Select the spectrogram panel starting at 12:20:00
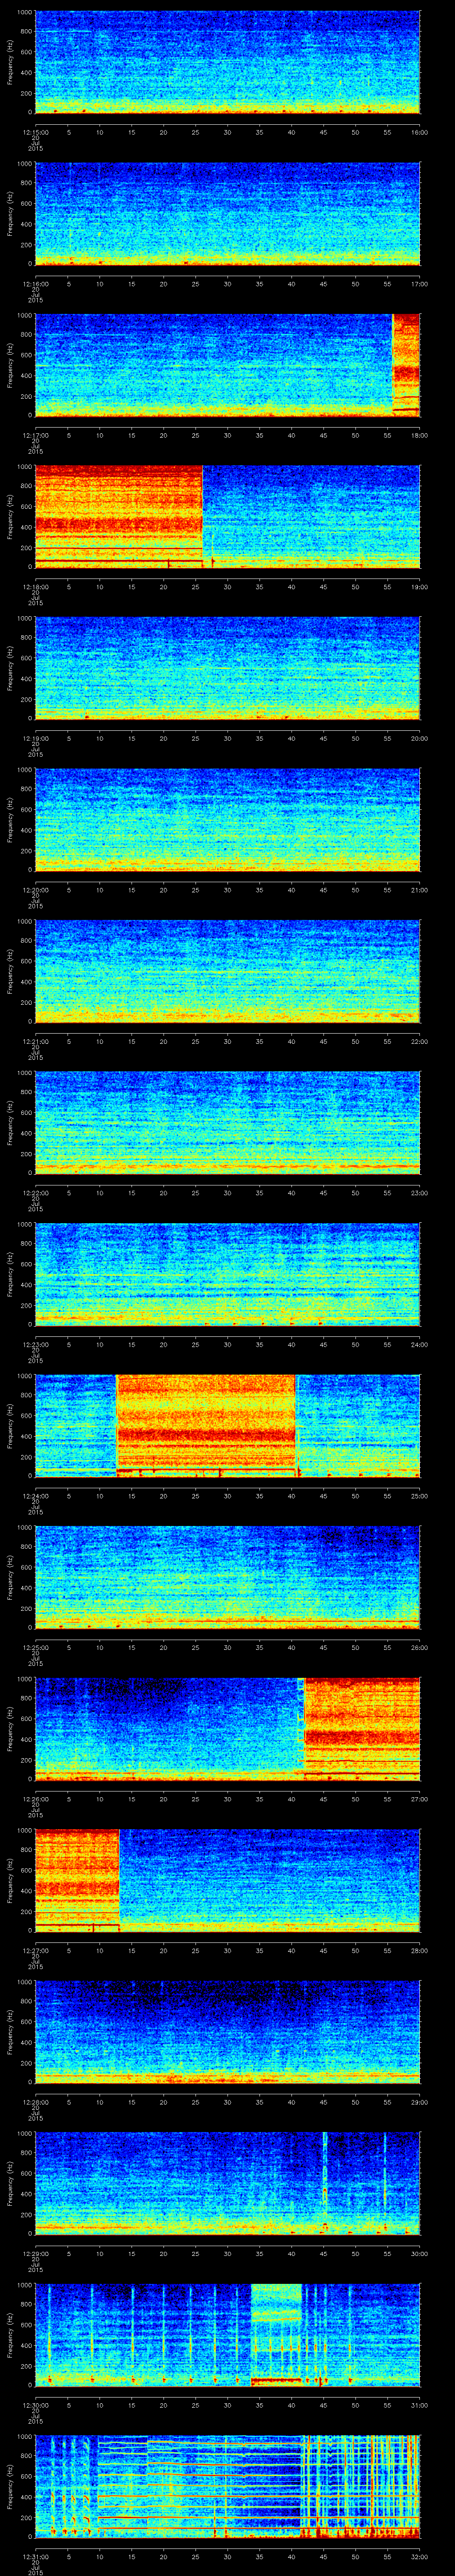The image size is (455, 2576). [x=227, y=820]
